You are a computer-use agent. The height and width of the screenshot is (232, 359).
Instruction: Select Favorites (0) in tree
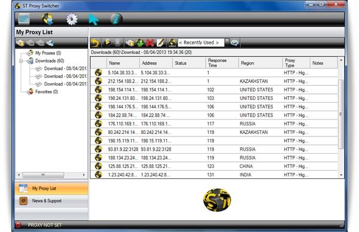[46, 91]
